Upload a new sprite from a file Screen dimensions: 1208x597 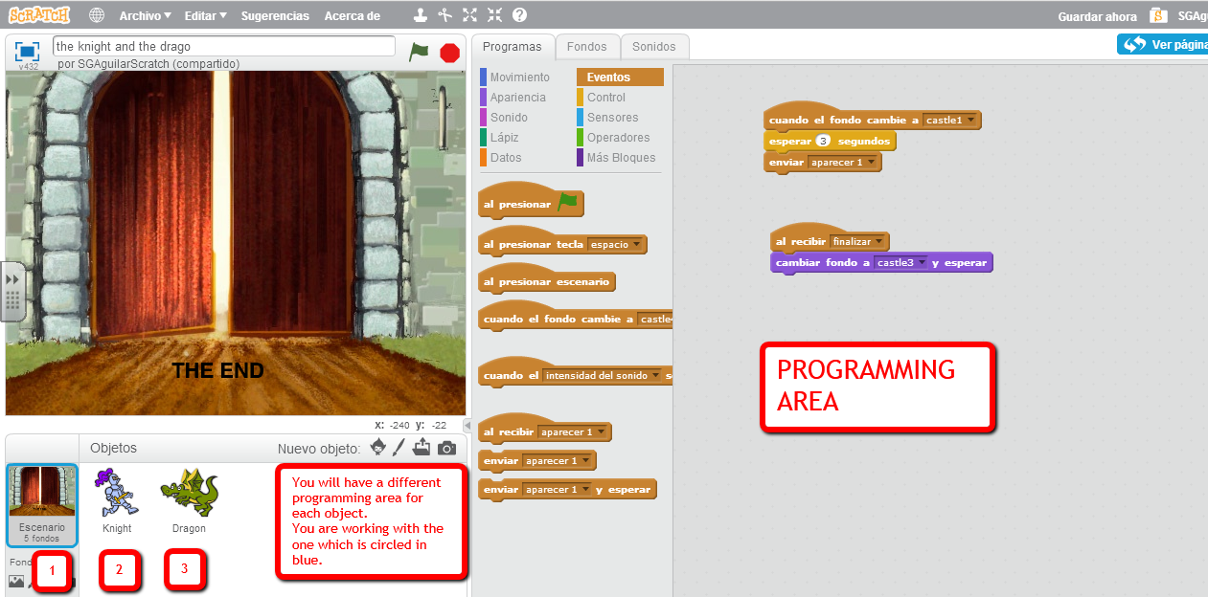[x=422, y=447]
